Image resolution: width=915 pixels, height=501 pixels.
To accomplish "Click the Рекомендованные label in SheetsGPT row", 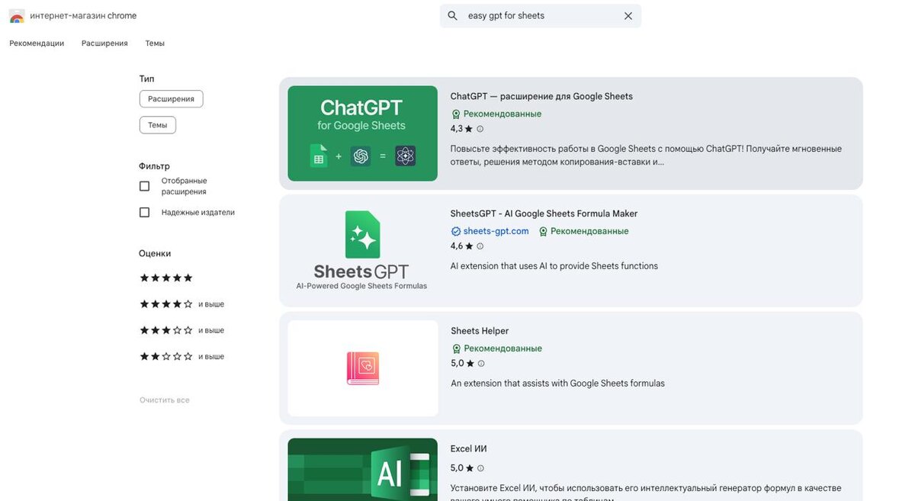I will 589,231.
